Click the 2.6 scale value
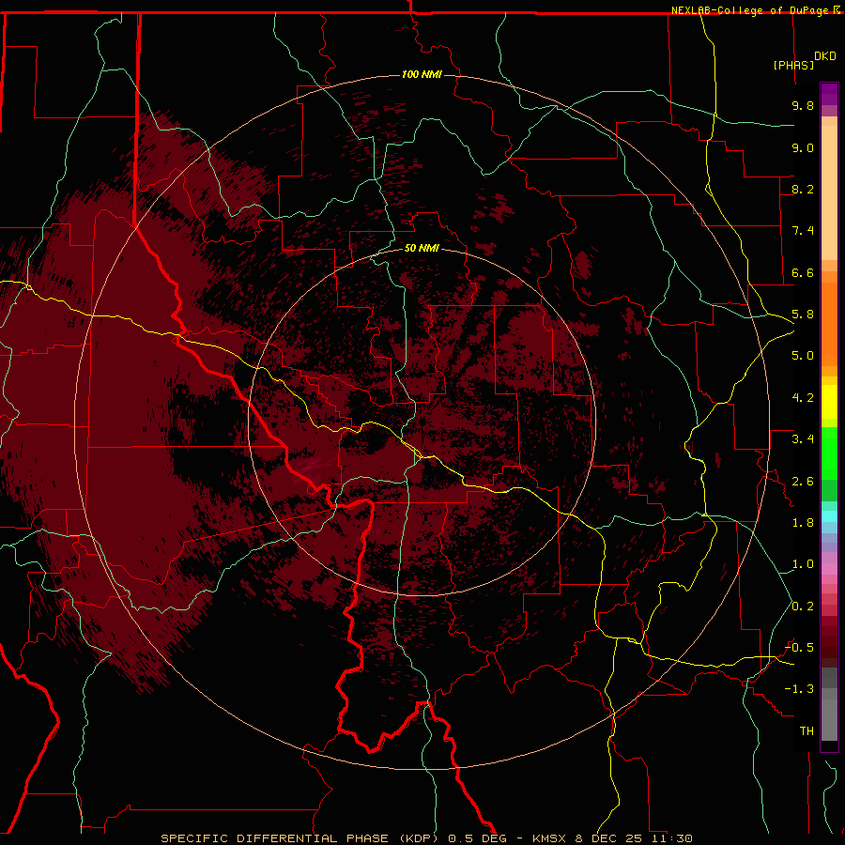 click(x=803, y=482)
